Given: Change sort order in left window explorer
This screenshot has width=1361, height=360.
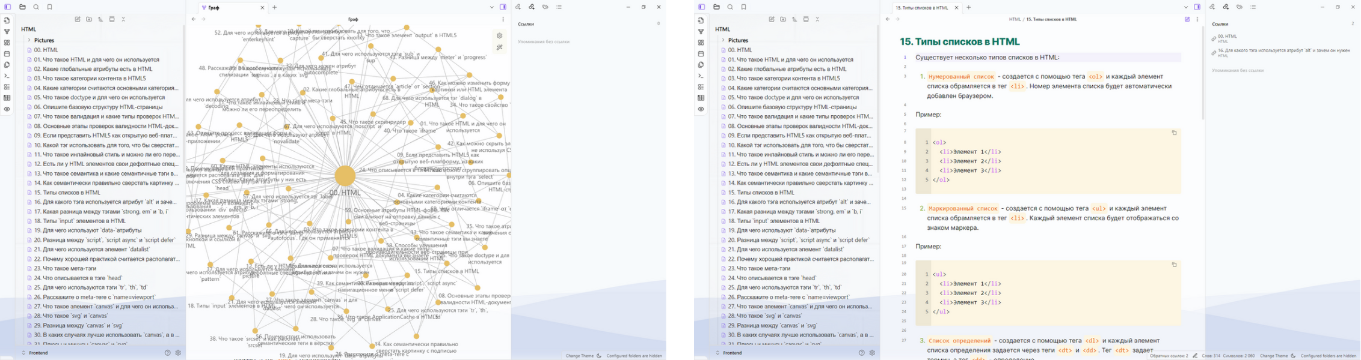Looking at the screenshot, I should point(100,19).
